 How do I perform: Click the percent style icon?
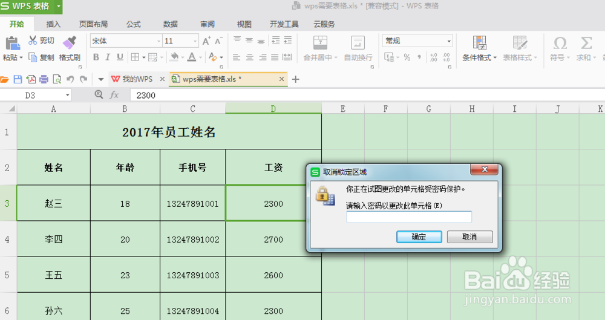coord(407,57)
